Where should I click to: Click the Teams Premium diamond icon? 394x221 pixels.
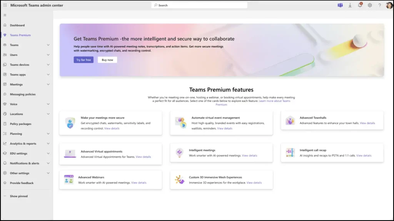(x=5, y=35)
